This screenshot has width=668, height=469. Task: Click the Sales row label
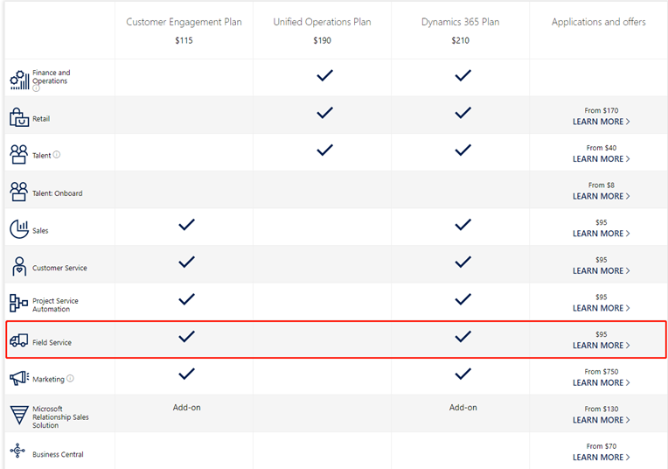pos(40,231)
